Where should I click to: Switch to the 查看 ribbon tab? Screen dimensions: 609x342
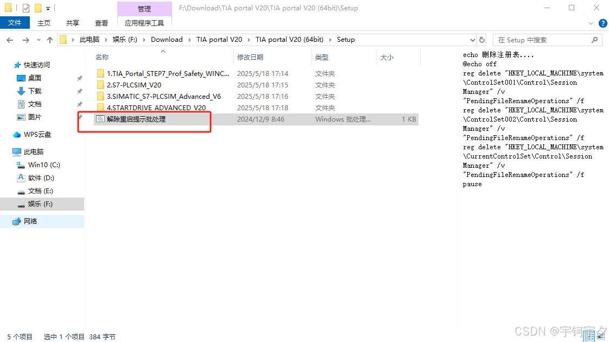click(101, 23)
